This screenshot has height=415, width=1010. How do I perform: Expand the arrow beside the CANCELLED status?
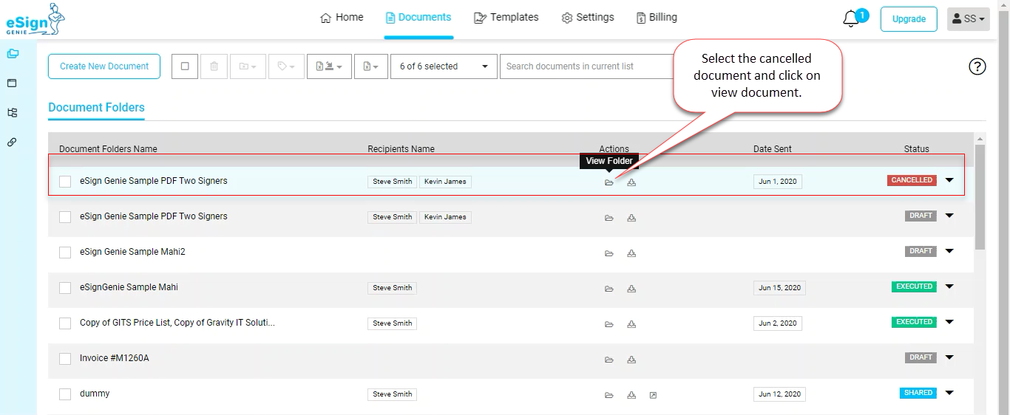(x=950, y=180)
